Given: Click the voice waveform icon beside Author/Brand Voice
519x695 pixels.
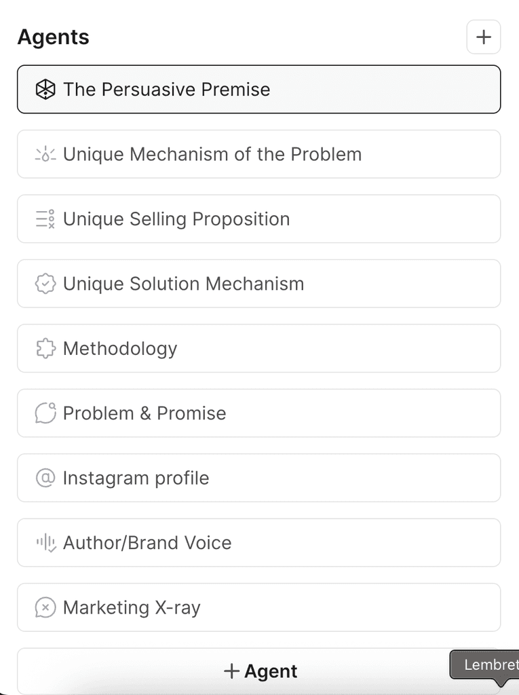Looking at the screenshot, I should tap(45, 543).
